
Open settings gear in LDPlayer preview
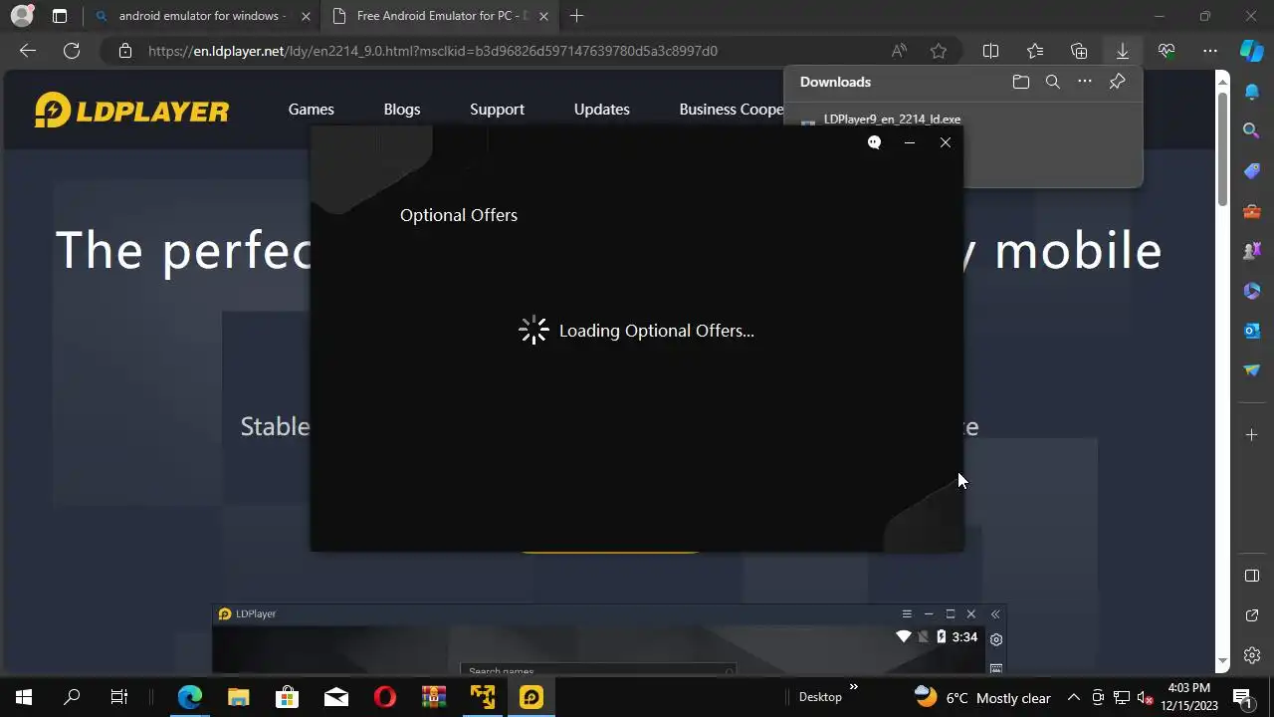coord(996,639)
